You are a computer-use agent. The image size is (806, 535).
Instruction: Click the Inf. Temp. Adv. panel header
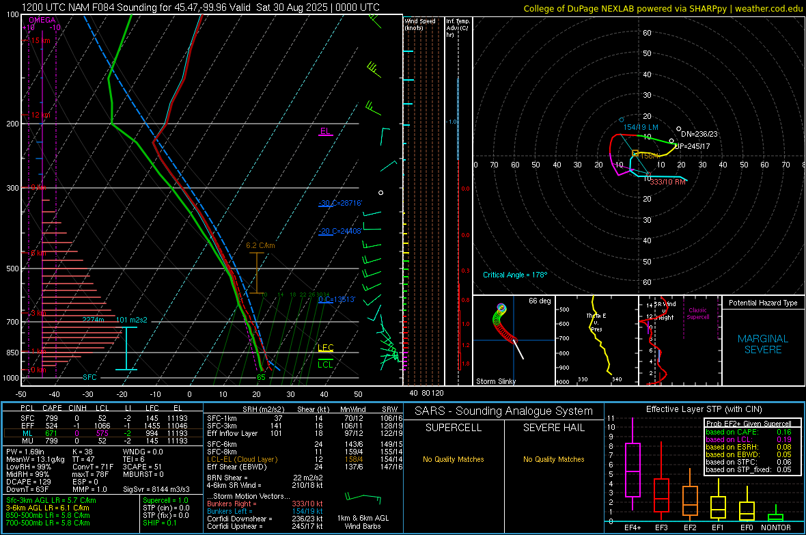[458, 28]
